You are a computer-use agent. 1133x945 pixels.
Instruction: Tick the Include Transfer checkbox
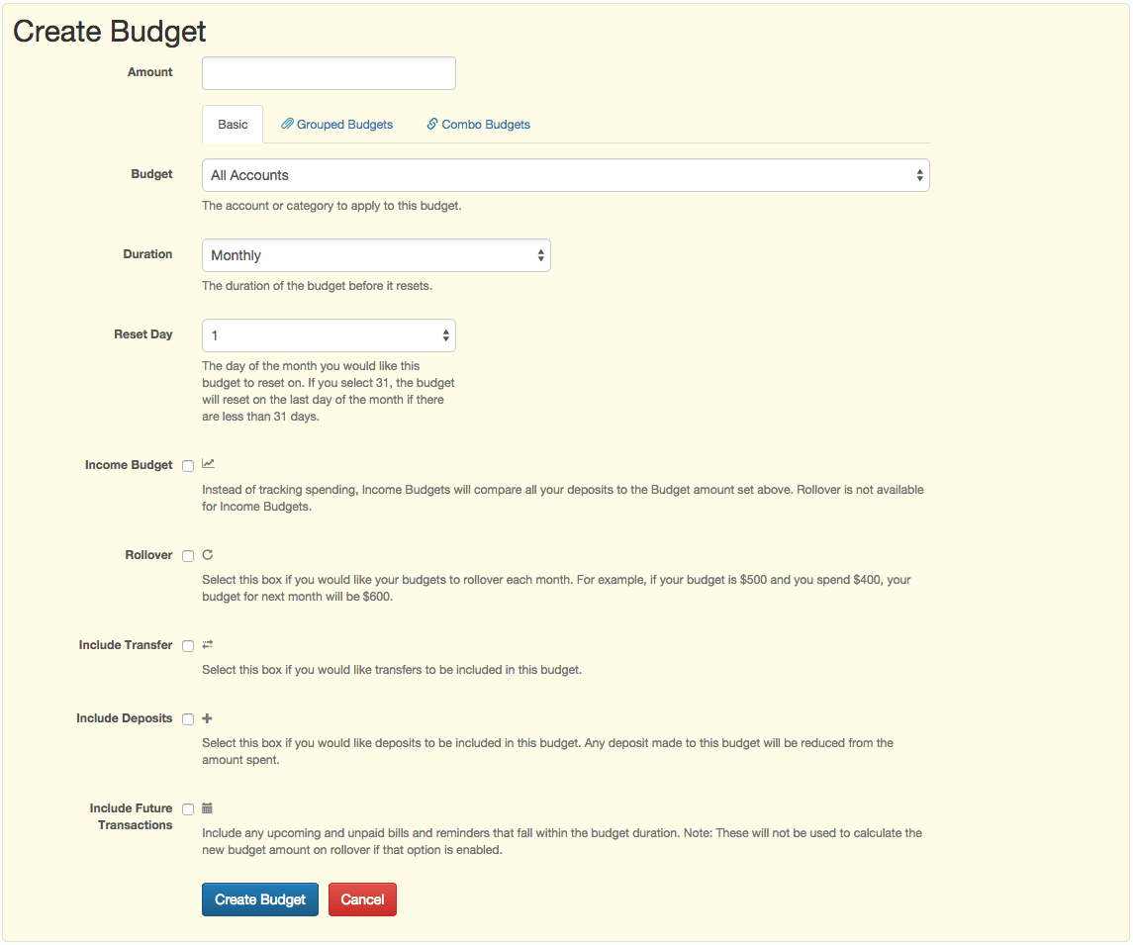click(188, 646)
